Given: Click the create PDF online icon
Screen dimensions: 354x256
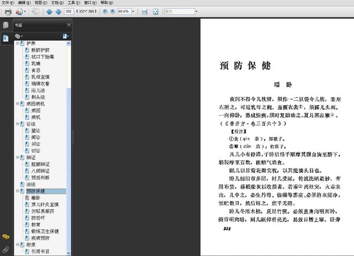Looking at the screenshot, I should click(19, 12).
